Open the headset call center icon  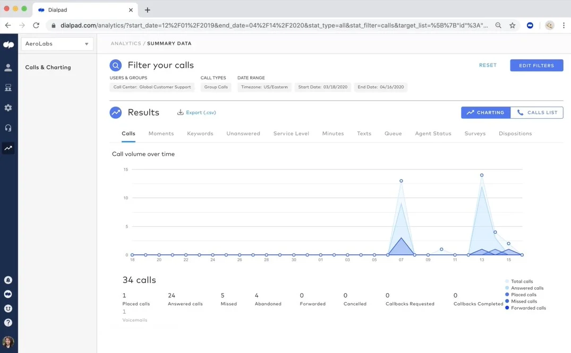point(8,128)
